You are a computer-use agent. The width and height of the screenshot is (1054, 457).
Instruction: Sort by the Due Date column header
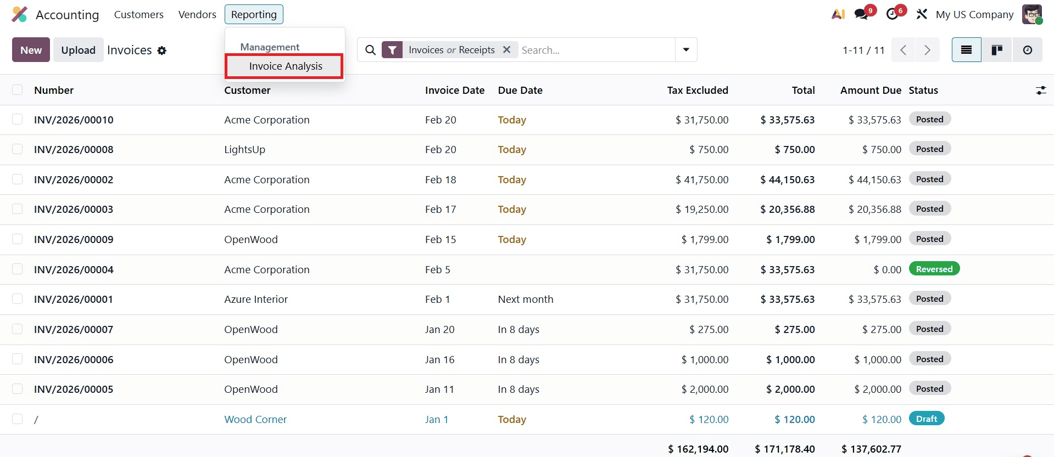point(520,91)
